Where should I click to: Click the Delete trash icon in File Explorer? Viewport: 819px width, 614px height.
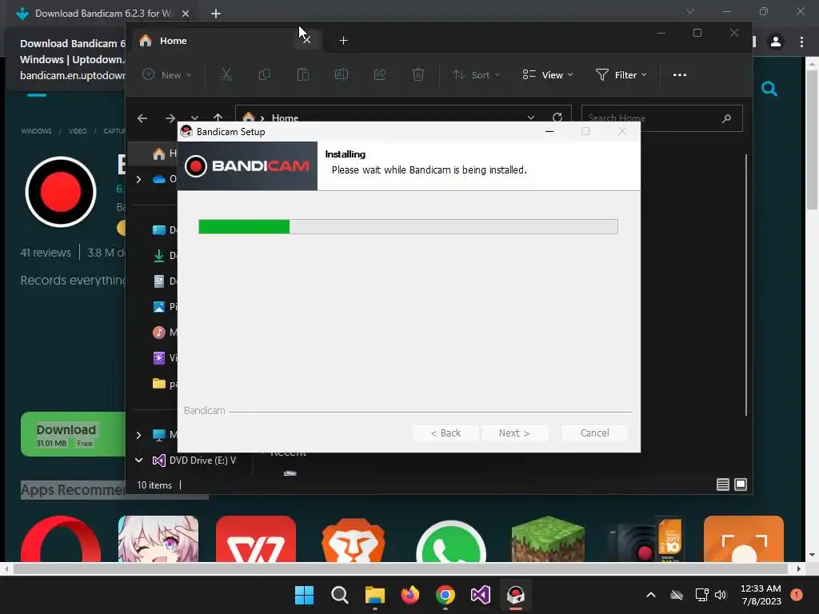click(x=418, y=74)
